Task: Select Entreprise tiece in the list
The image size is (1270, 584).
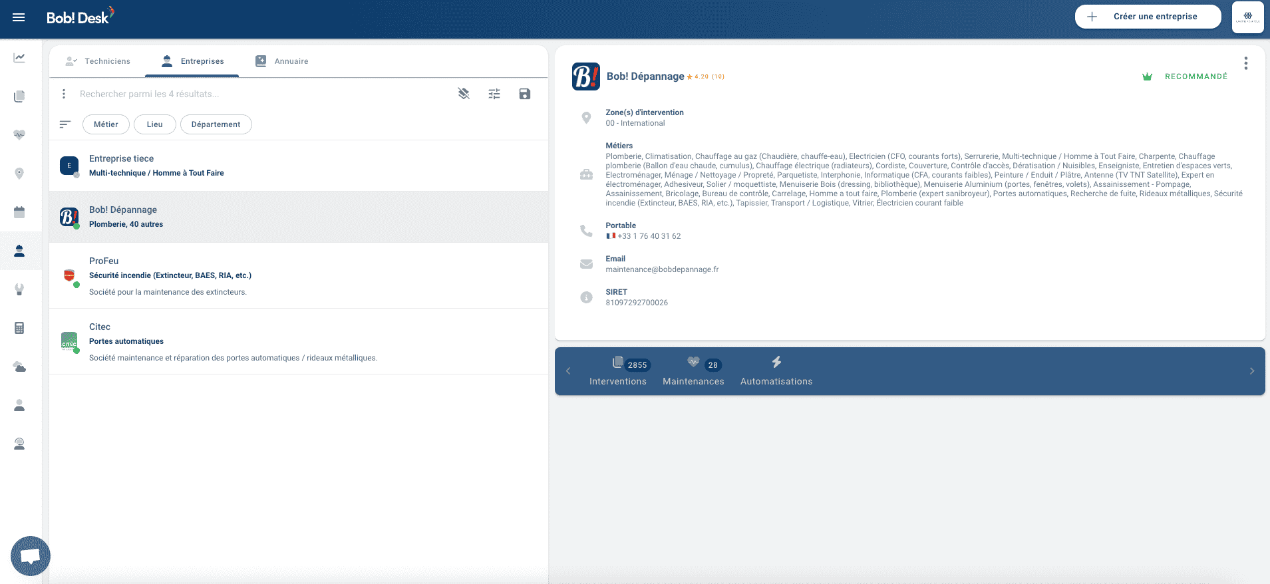Action: click(299, 166)
